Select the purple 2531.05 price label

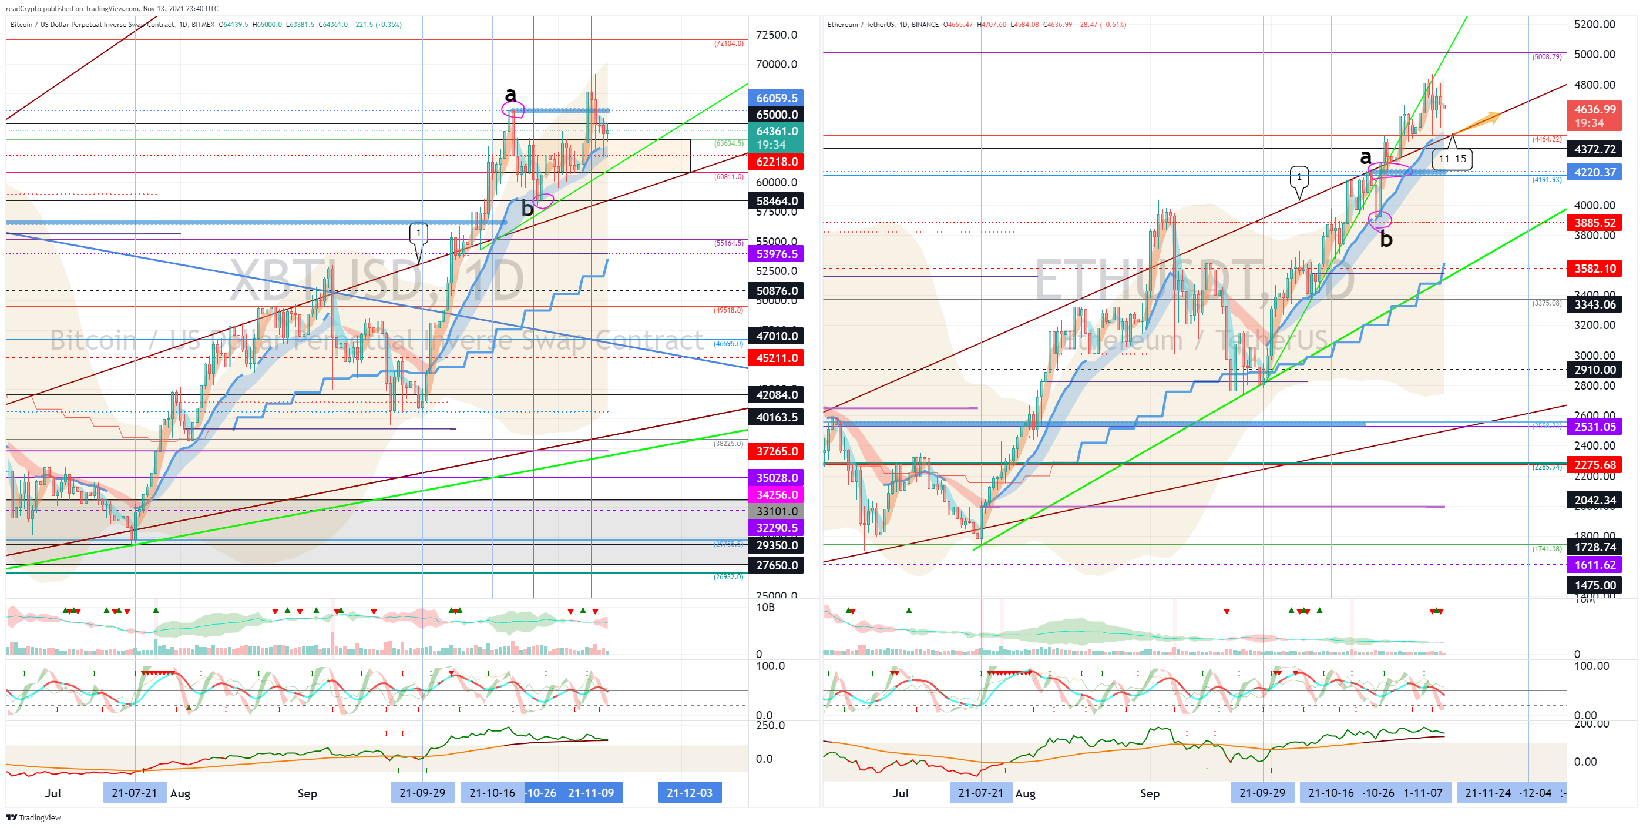[1594, 427]
